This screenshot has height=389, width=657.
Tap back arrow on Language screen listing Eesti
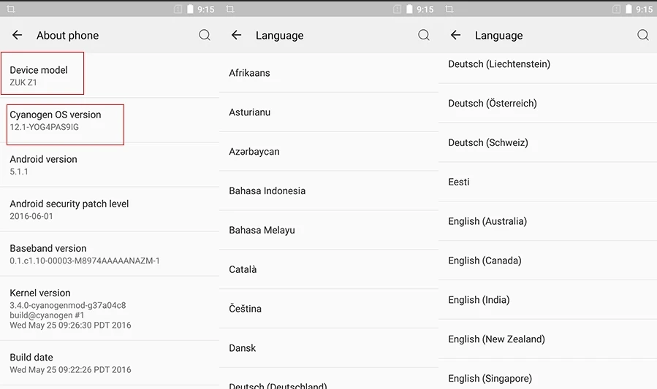click(x=455, y=35)
